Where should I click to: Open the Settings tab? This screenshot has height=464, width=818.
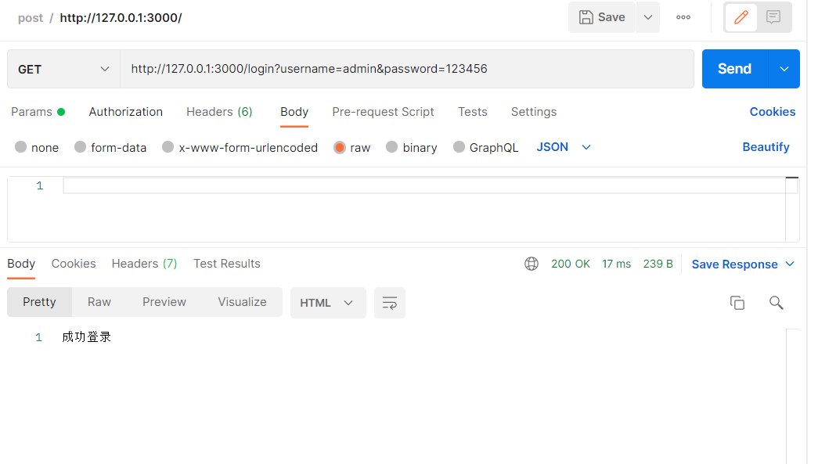click(x=534, y=112)
